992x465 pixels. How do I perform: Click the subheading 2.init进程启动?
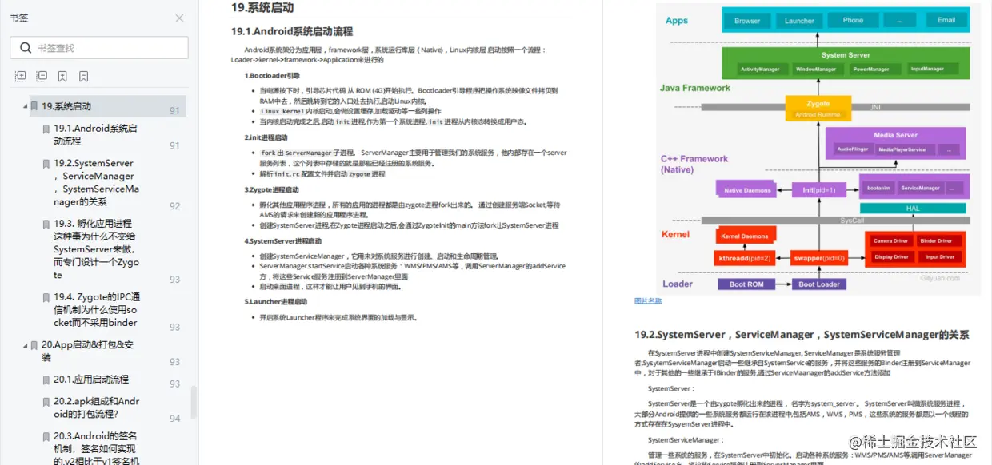[266, 137]
